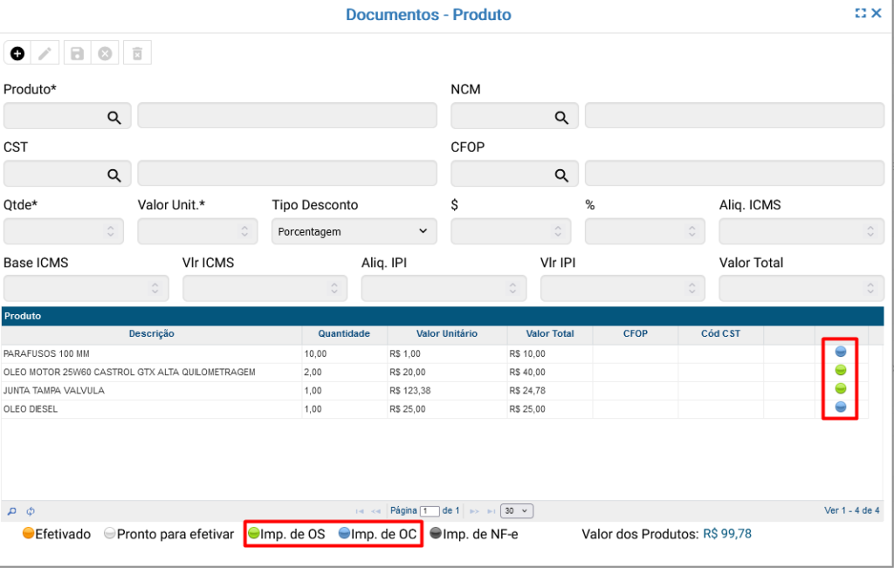Sort table by Descrição column header
The width and height of the screenshot is (894, 568).
(x=151, y=333)
